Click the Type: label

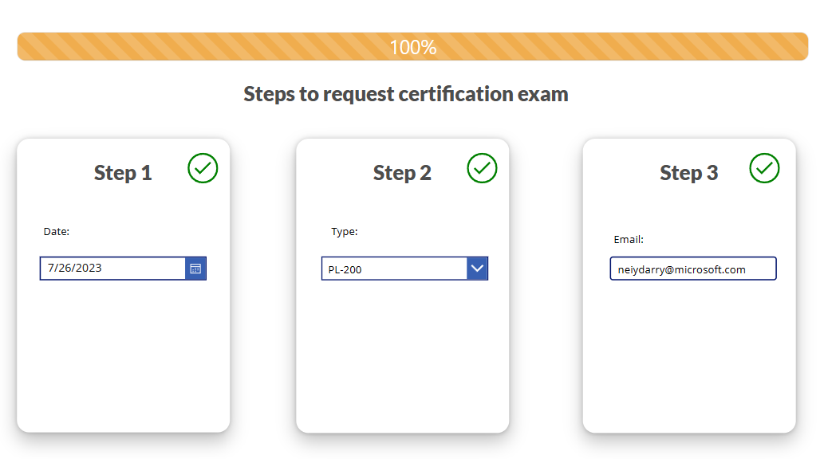345,232
